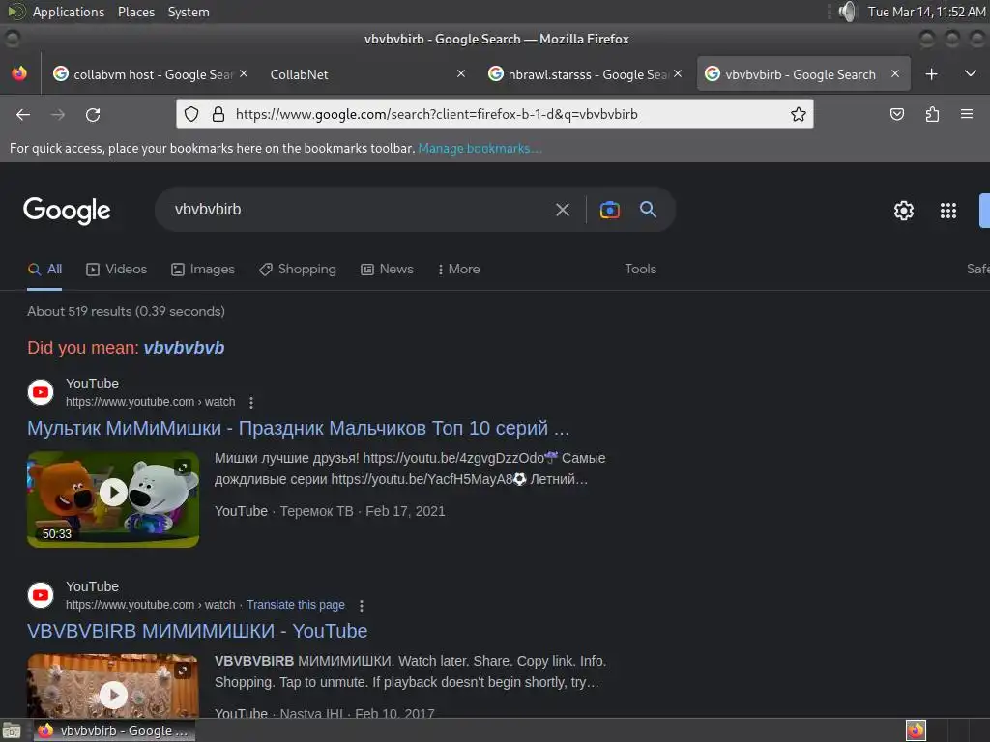
Task: Open the System menu
Action: coord(189,12)
